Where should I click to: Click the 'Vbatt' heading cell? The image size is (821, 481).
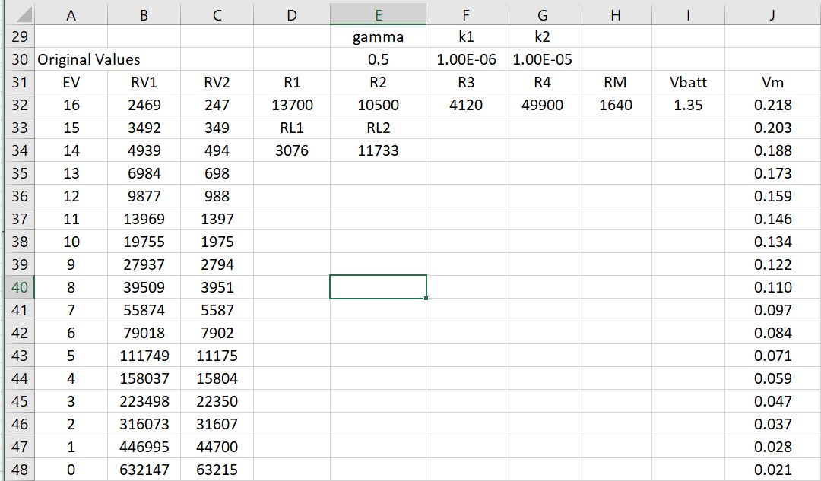(x=689, y=82)
